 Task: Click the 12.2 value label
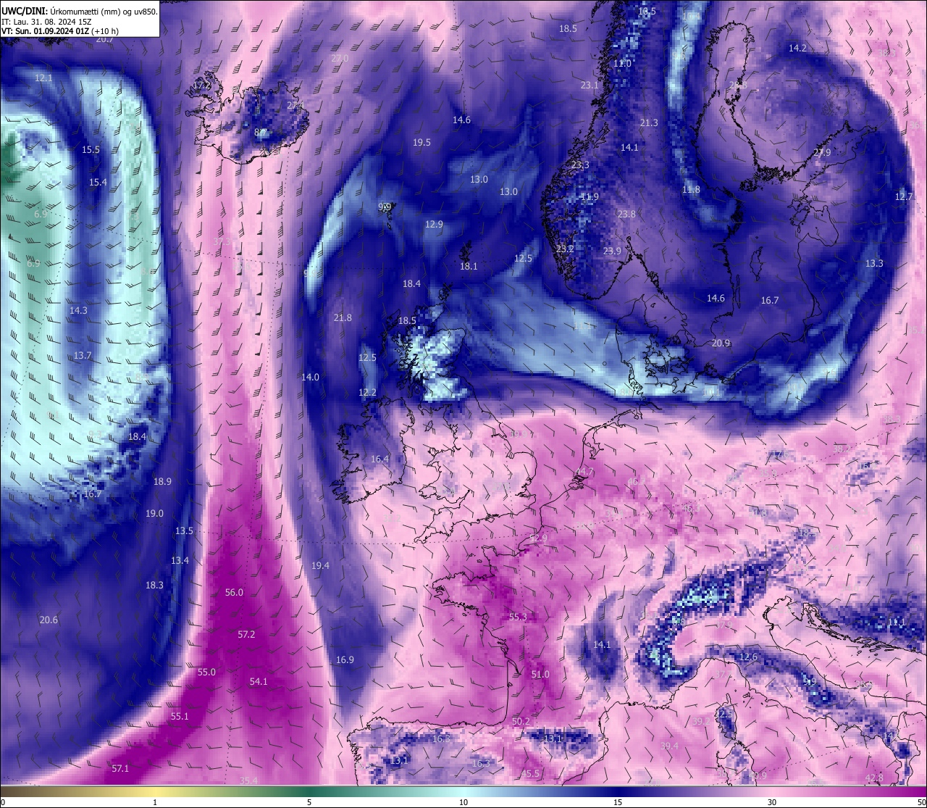tap(367, 392)
